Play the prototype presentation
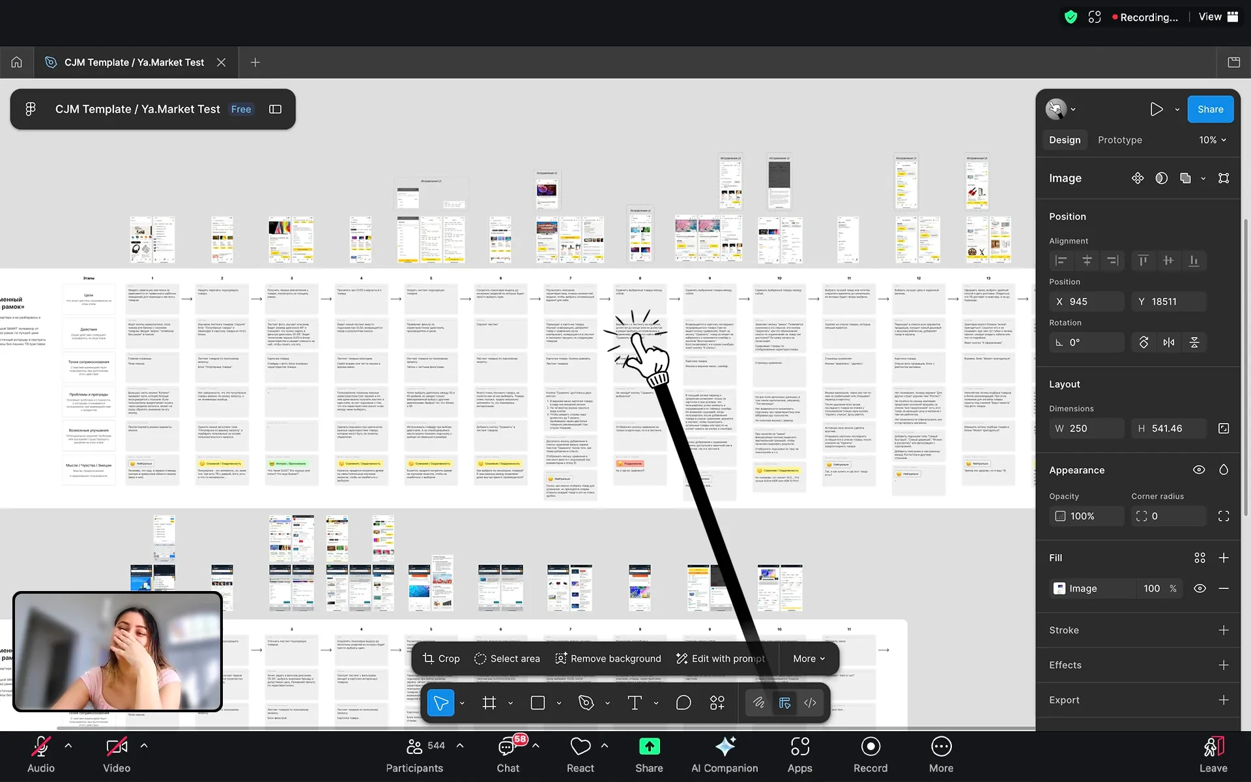The width and height of the screenshot is (1251, 782). (x=1156, y=109)
